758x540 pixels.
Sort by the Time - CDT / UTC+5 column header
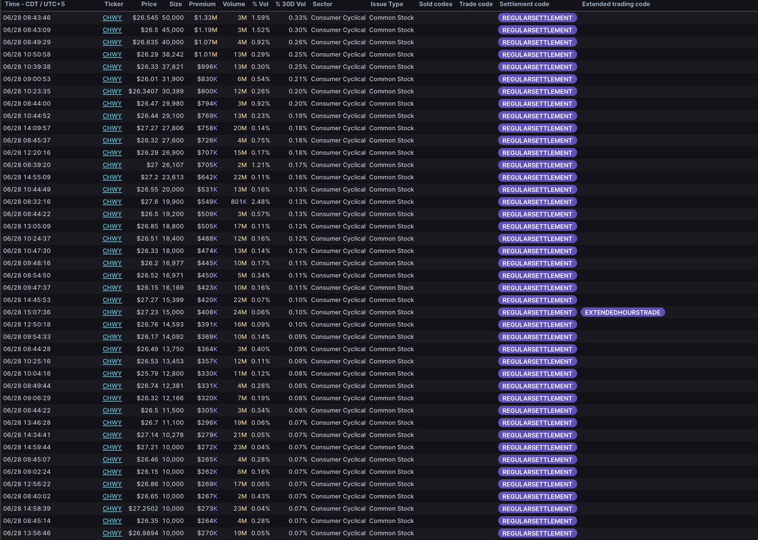pyautogui.click(x=35, y=4)
